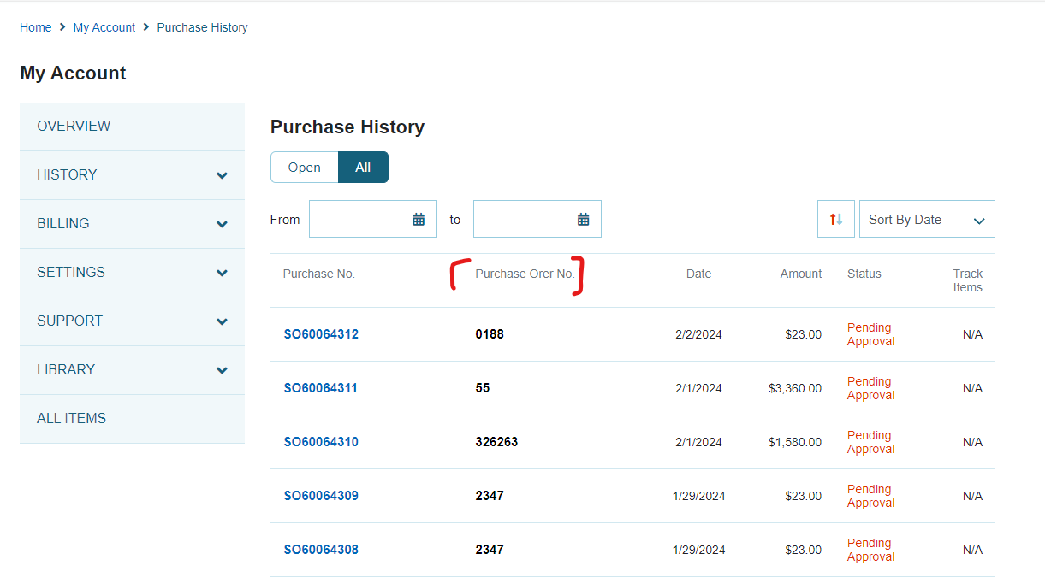Open the From date calendar icon
The image size is (1045, 577).
tap(419, 220)
